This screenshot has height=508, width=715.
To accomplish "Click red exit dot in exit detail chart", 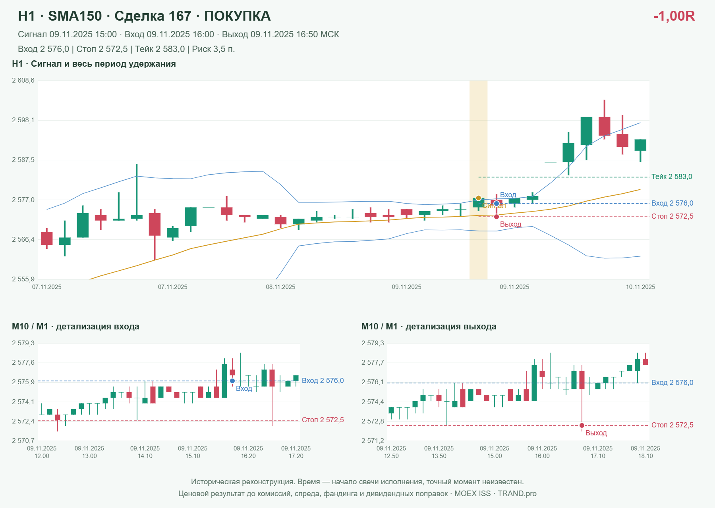I will click(x=582, y=425).
